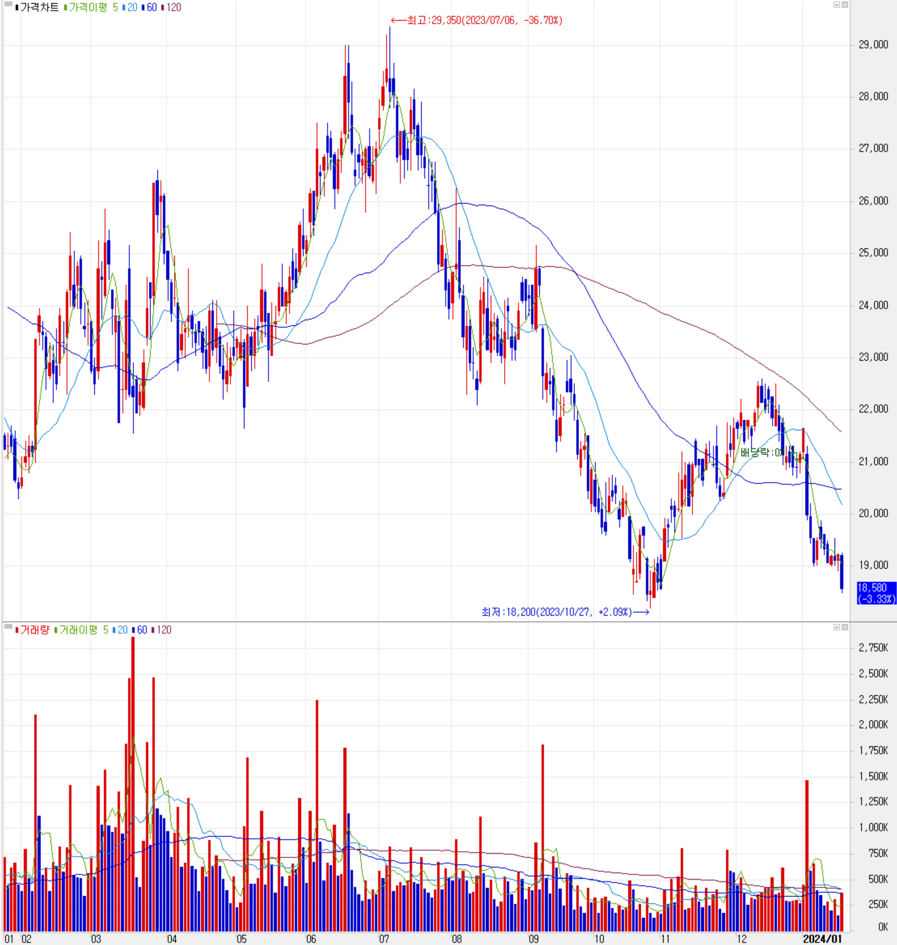Click the 250K volume axis label
The height and width of the screenshot is (945, 897).
[x=878, y=905]
